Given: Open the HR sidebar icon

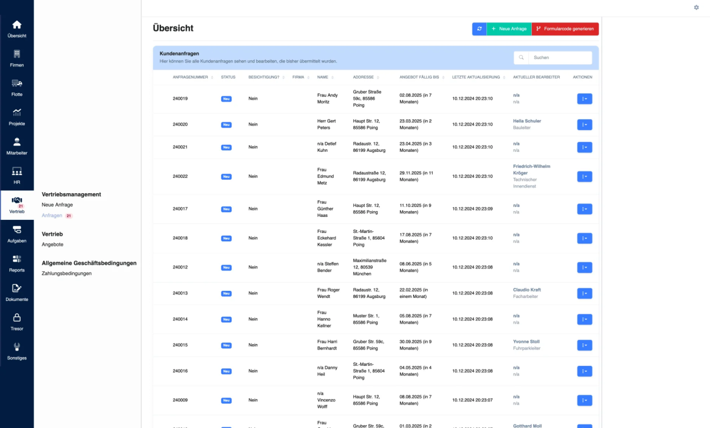Looking at the screenshot, I should point(17,175).
